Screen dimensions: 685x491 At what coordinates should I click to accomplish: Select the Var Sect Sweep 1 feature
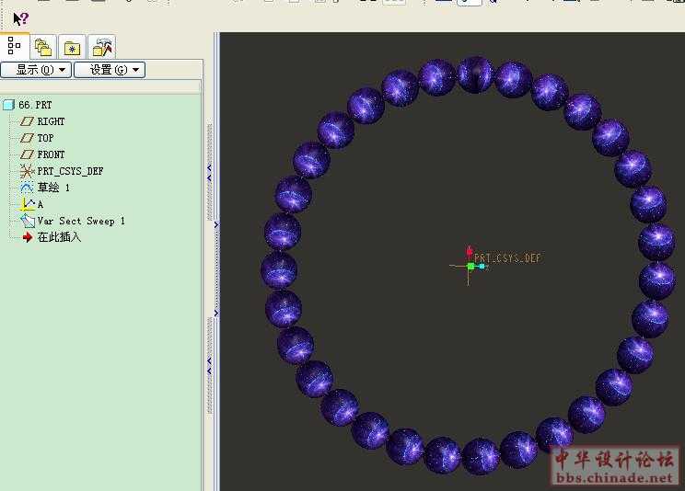click(81, 221)
